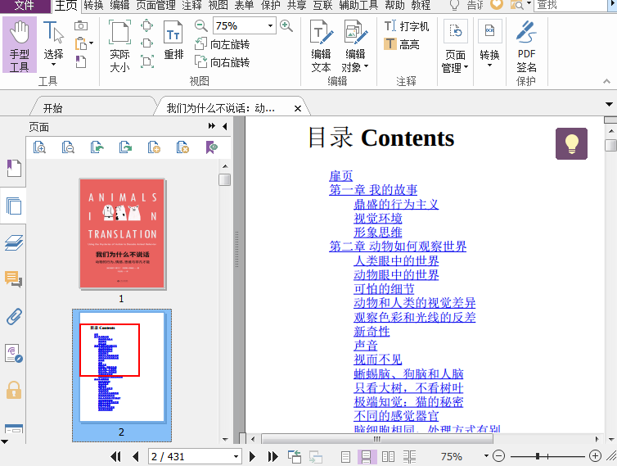Open the page number 2 / 431 combo box
Image resolution: width=617 pixels, height=466 pixels.
pos(195,456)
